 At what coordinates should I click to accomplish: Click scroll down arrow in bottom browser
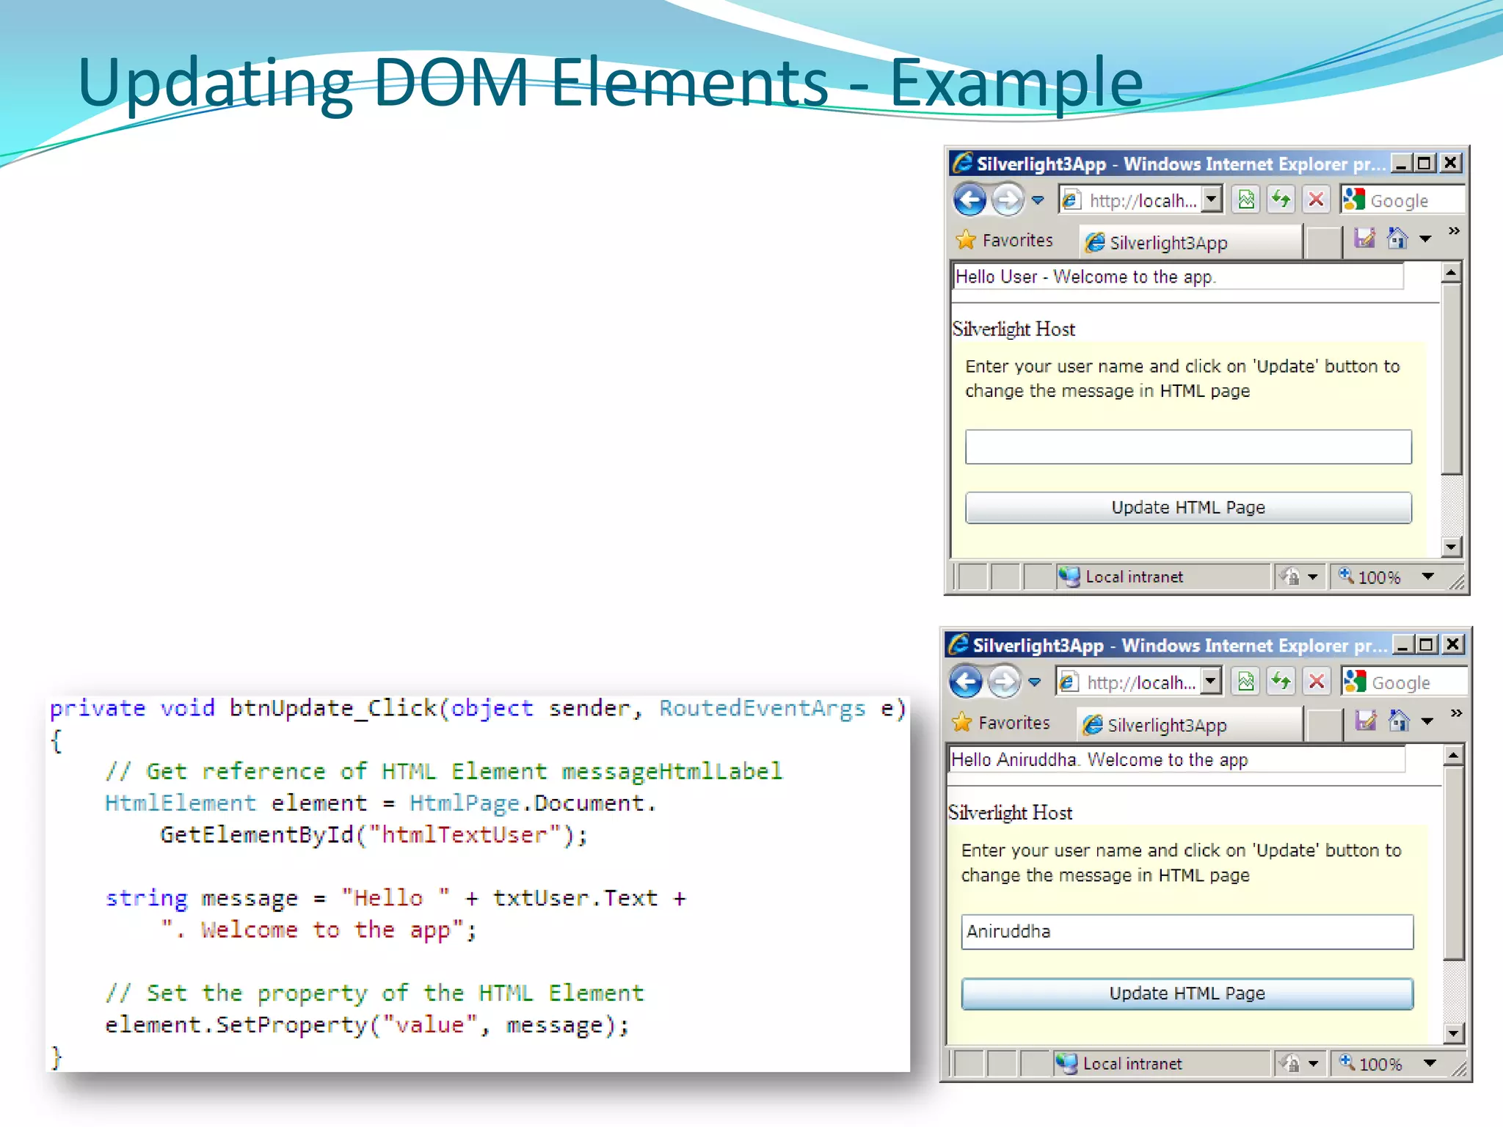click(x=1453, y=1034)
